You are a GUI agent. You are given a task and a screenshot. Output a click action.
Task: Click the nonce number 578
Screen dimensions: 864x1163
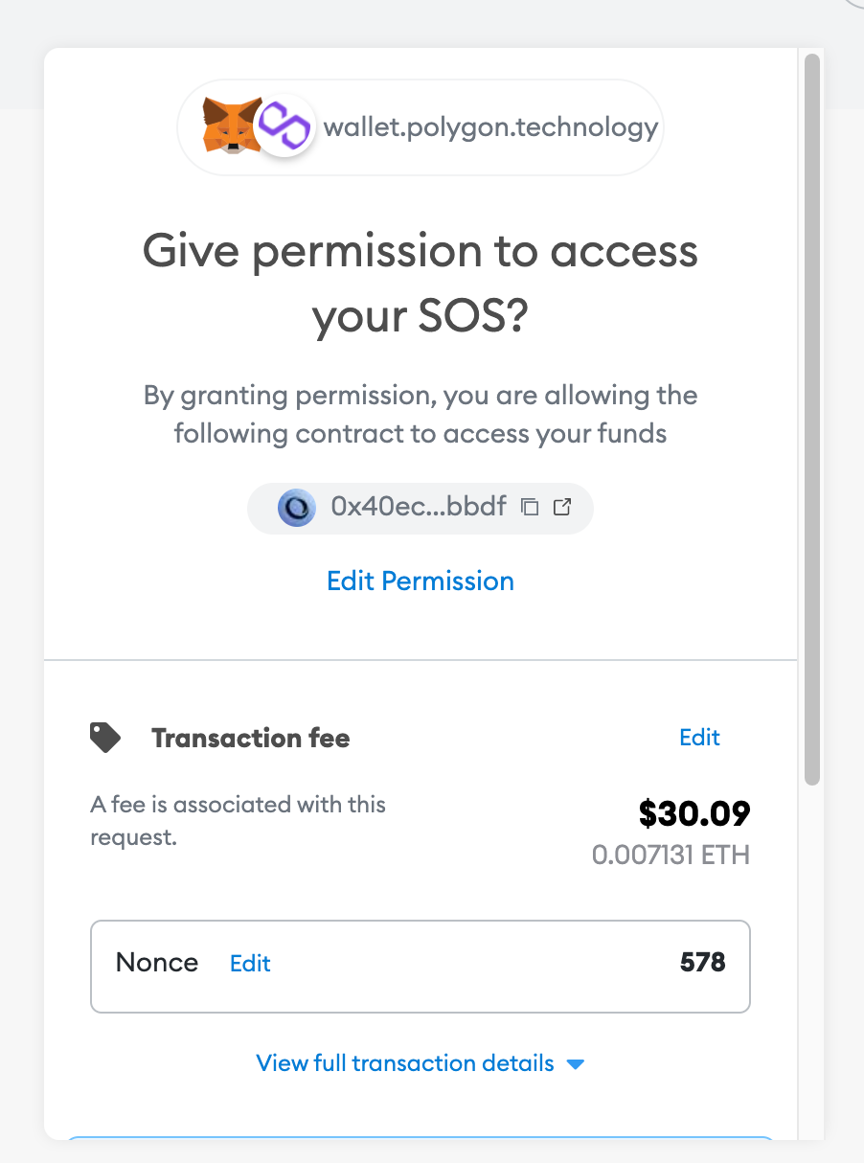coord(702,963)
